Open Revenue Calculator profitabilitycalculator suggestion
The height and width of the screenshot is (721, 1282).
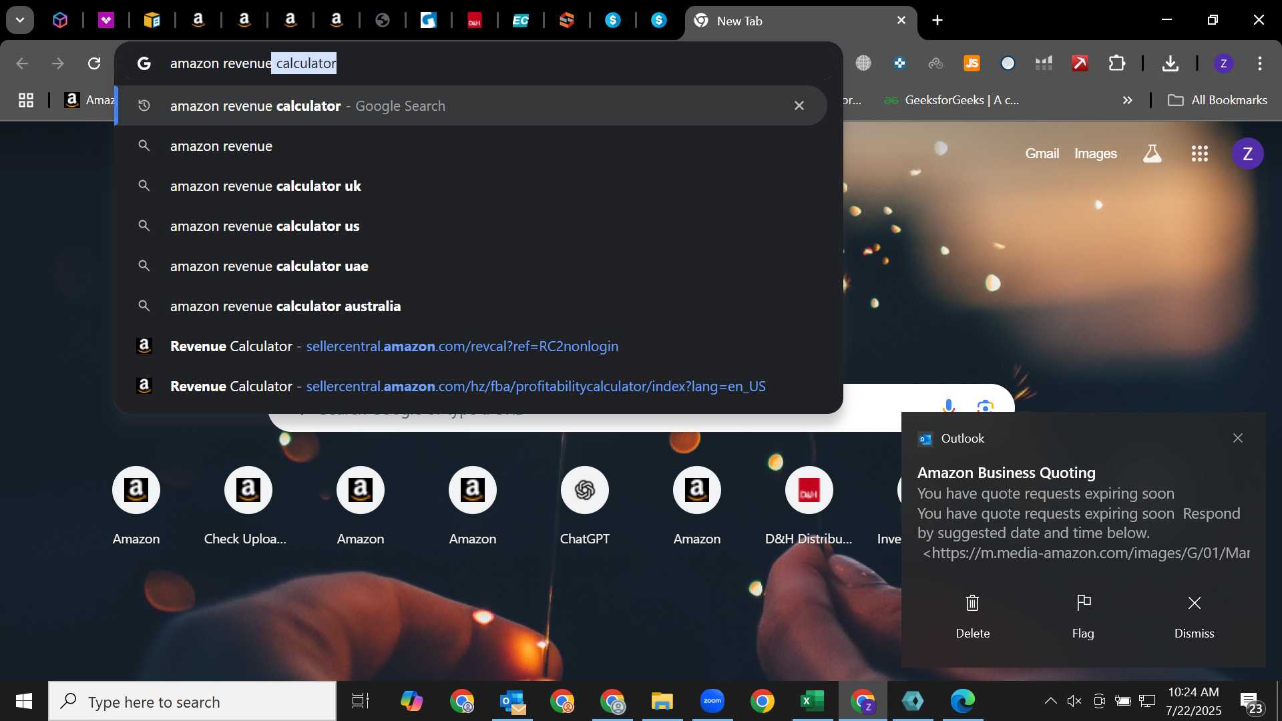(x=471, y=386)
